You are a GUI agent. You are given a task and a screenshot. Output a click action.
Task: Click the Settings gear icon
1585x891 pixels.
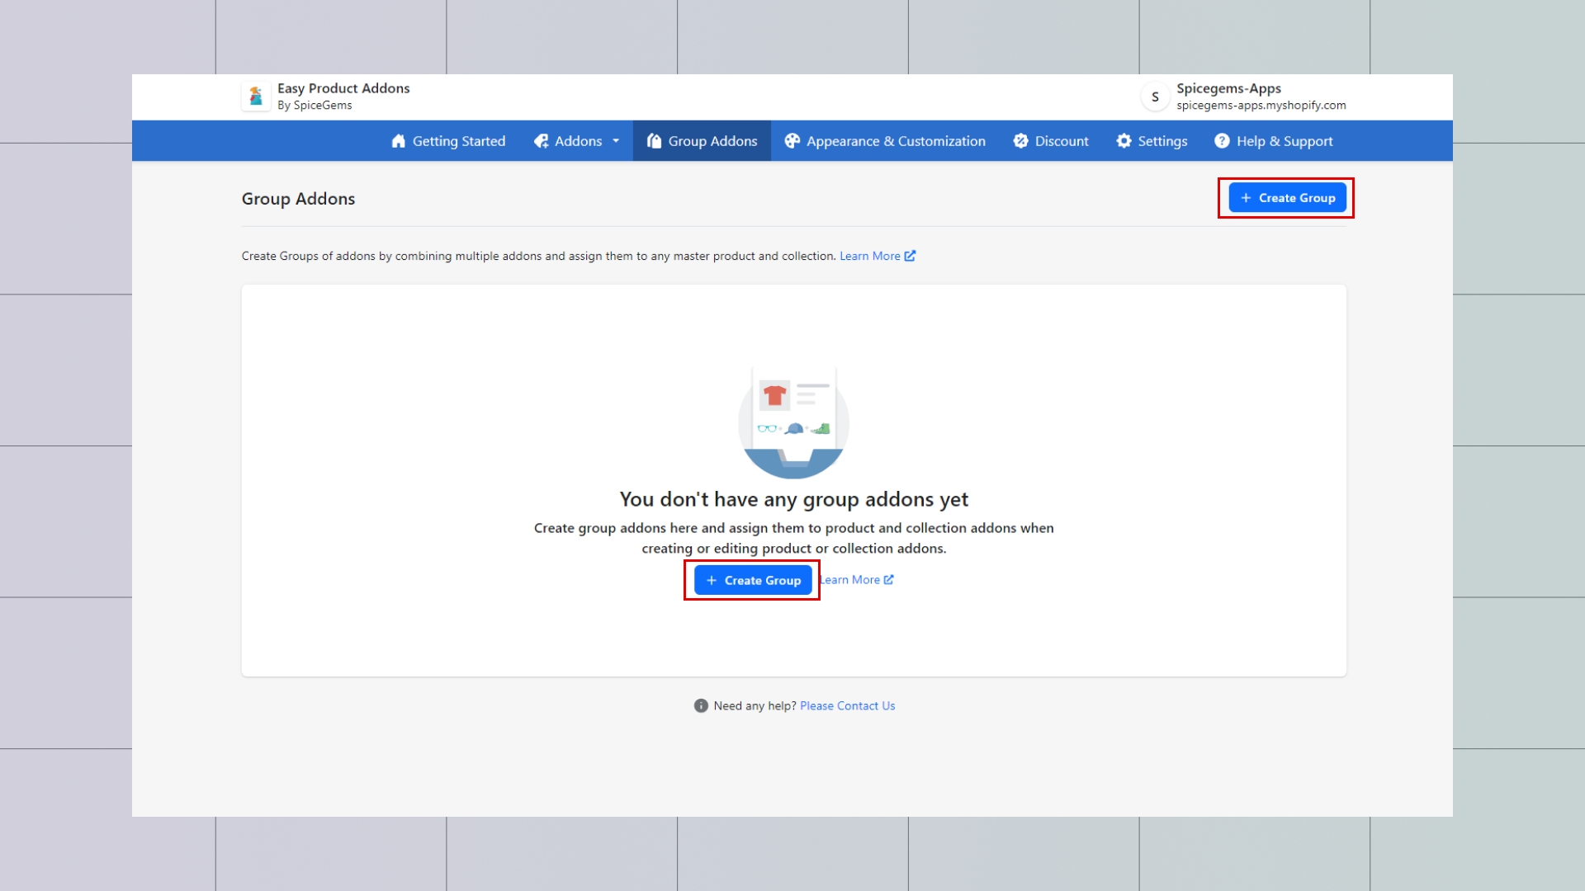click(1124, 141)
